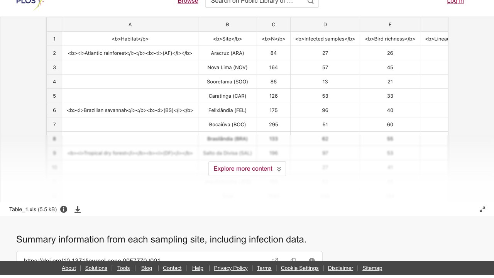Image resolution: width=494 pixels, height=278 pixels.
Task: Select column B header
Action: click(227, 25)
